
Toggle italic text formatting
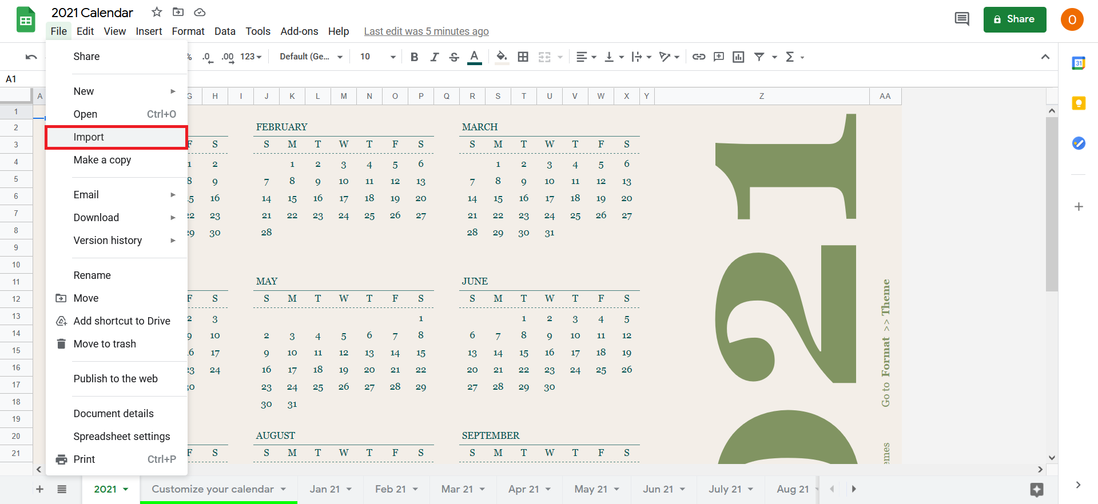tap(435, 57)
